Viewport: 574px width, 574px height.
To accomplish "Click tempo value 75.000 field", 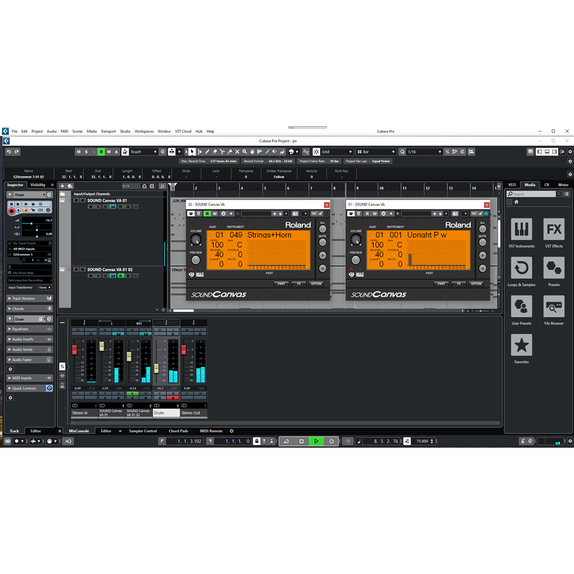I will coord(422,441).
